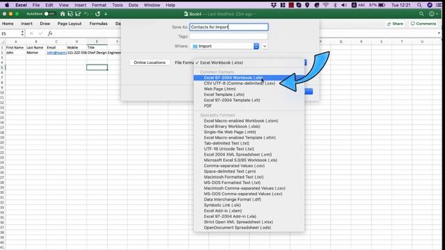Open the Apple menu
Image resolution: width=445 pixels, height=250 pixels.
point(7,5)
